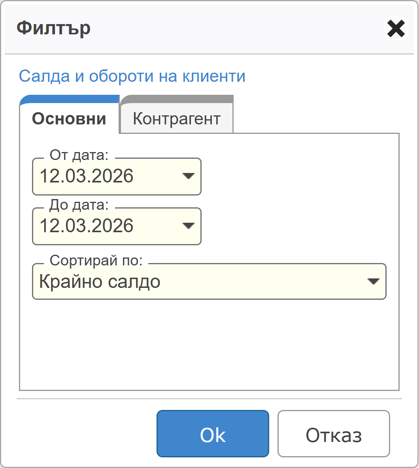Click the От дата: field label

pyautogui.click(x=79, y=155)
